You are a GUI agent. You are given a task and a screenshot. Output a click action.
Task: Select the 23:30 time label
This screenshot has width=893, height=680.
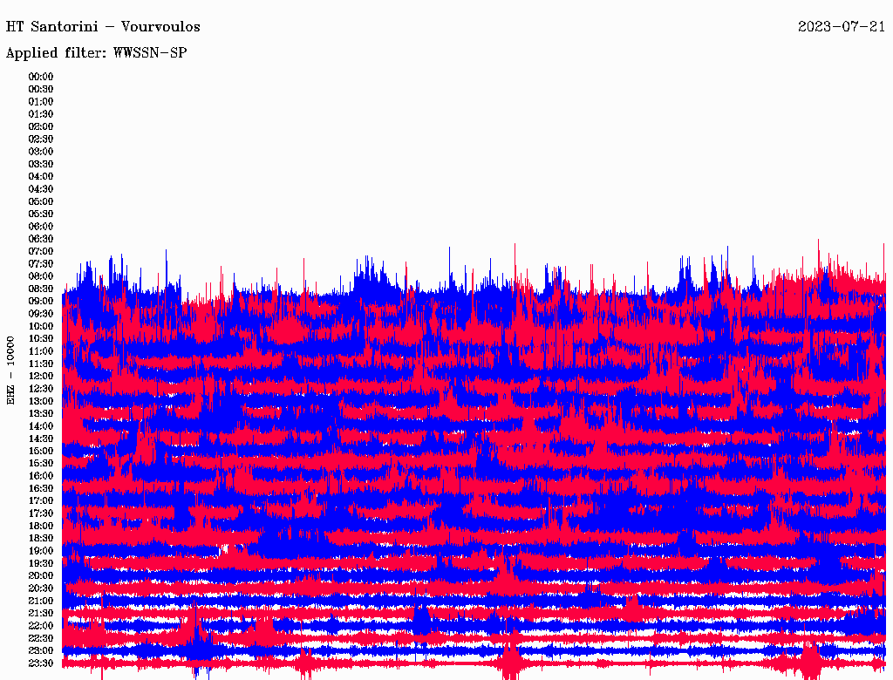[41, 663]
